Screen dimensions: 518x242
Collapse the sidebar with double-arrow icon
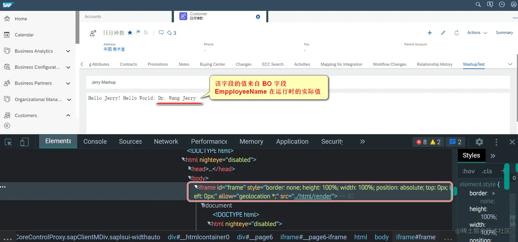(7, 126)
